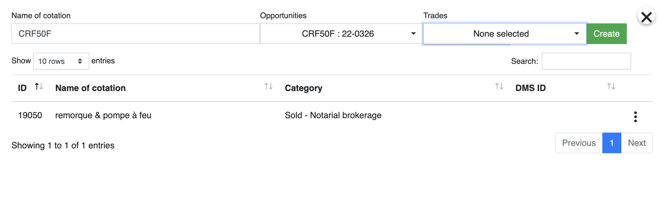Open the three-dot menu for row 19050
The image size is (660, 213).
(636, 117)
